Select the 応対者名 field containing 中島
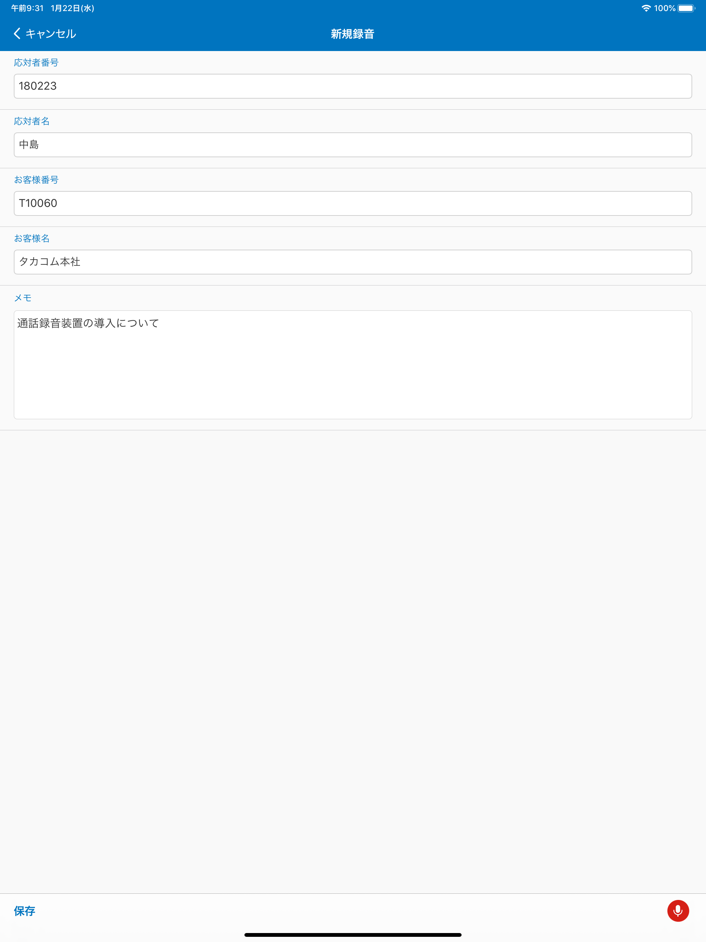The height and width of the screenshot is (942, 706). click(x=353, y=145)
